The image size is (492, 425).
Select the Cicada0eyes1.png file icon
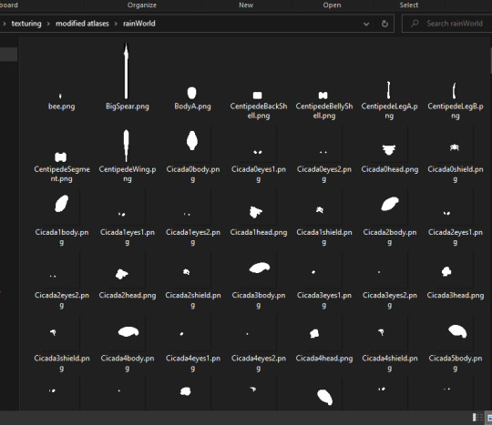tap(257, 152)
